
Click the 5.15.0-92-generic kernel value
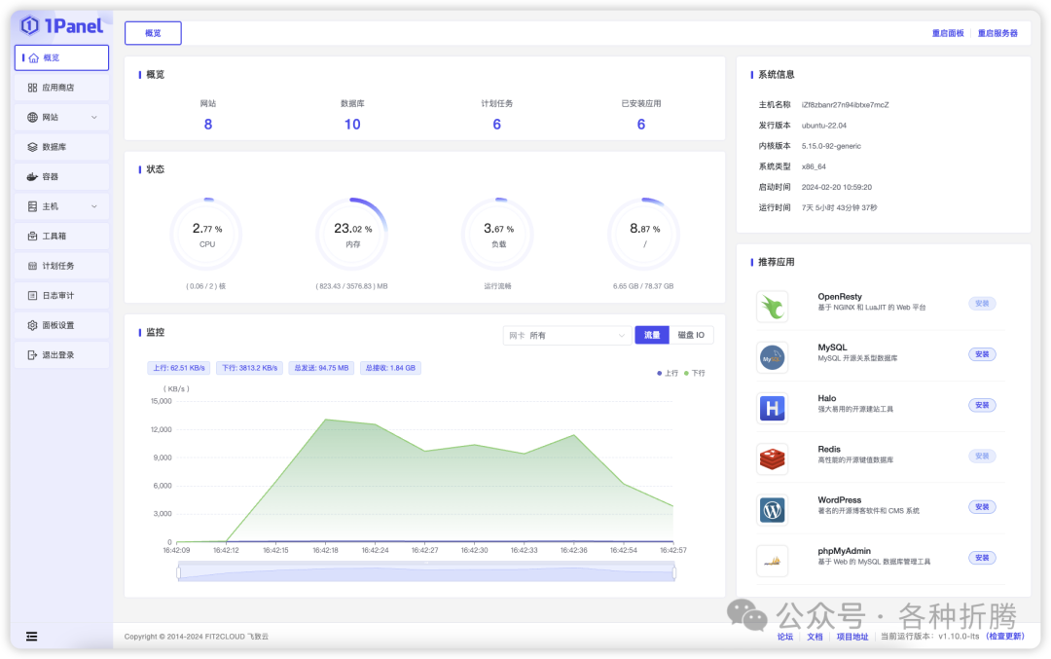pos(831,146)
